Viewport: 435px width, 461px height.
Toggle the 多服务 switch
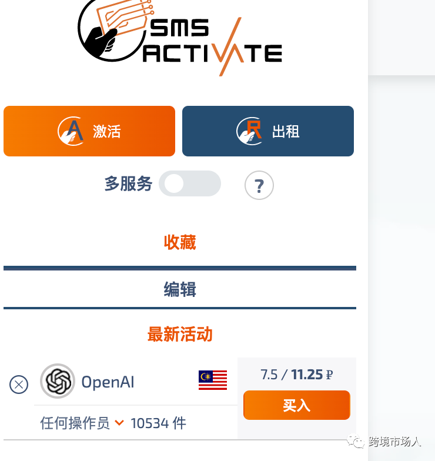click(x=190, y=183)
